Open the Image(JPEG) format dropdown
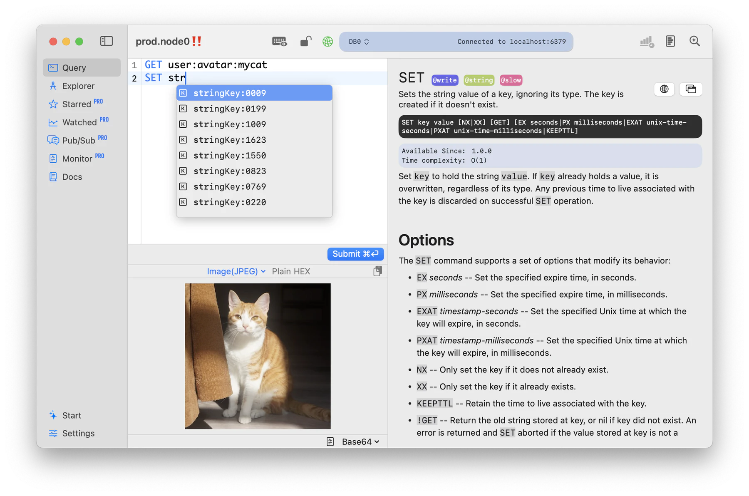The width and height of the screenshot is (749, 496). pos(236,271)
